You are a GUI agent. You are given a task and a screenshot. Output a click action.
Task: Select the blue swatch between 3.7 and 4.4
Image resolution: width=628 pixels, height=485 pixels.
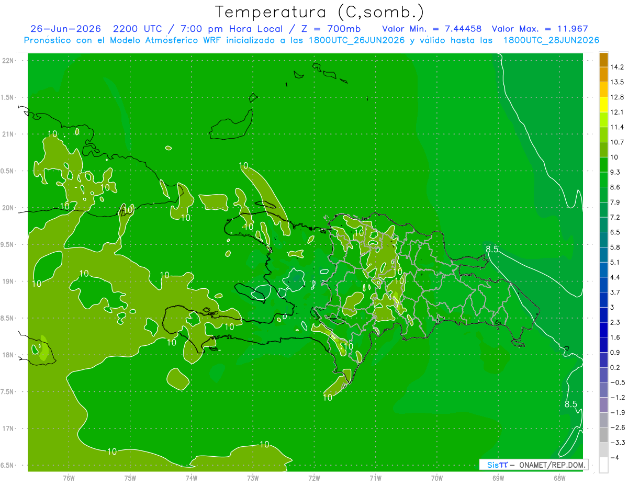[603, 285]
